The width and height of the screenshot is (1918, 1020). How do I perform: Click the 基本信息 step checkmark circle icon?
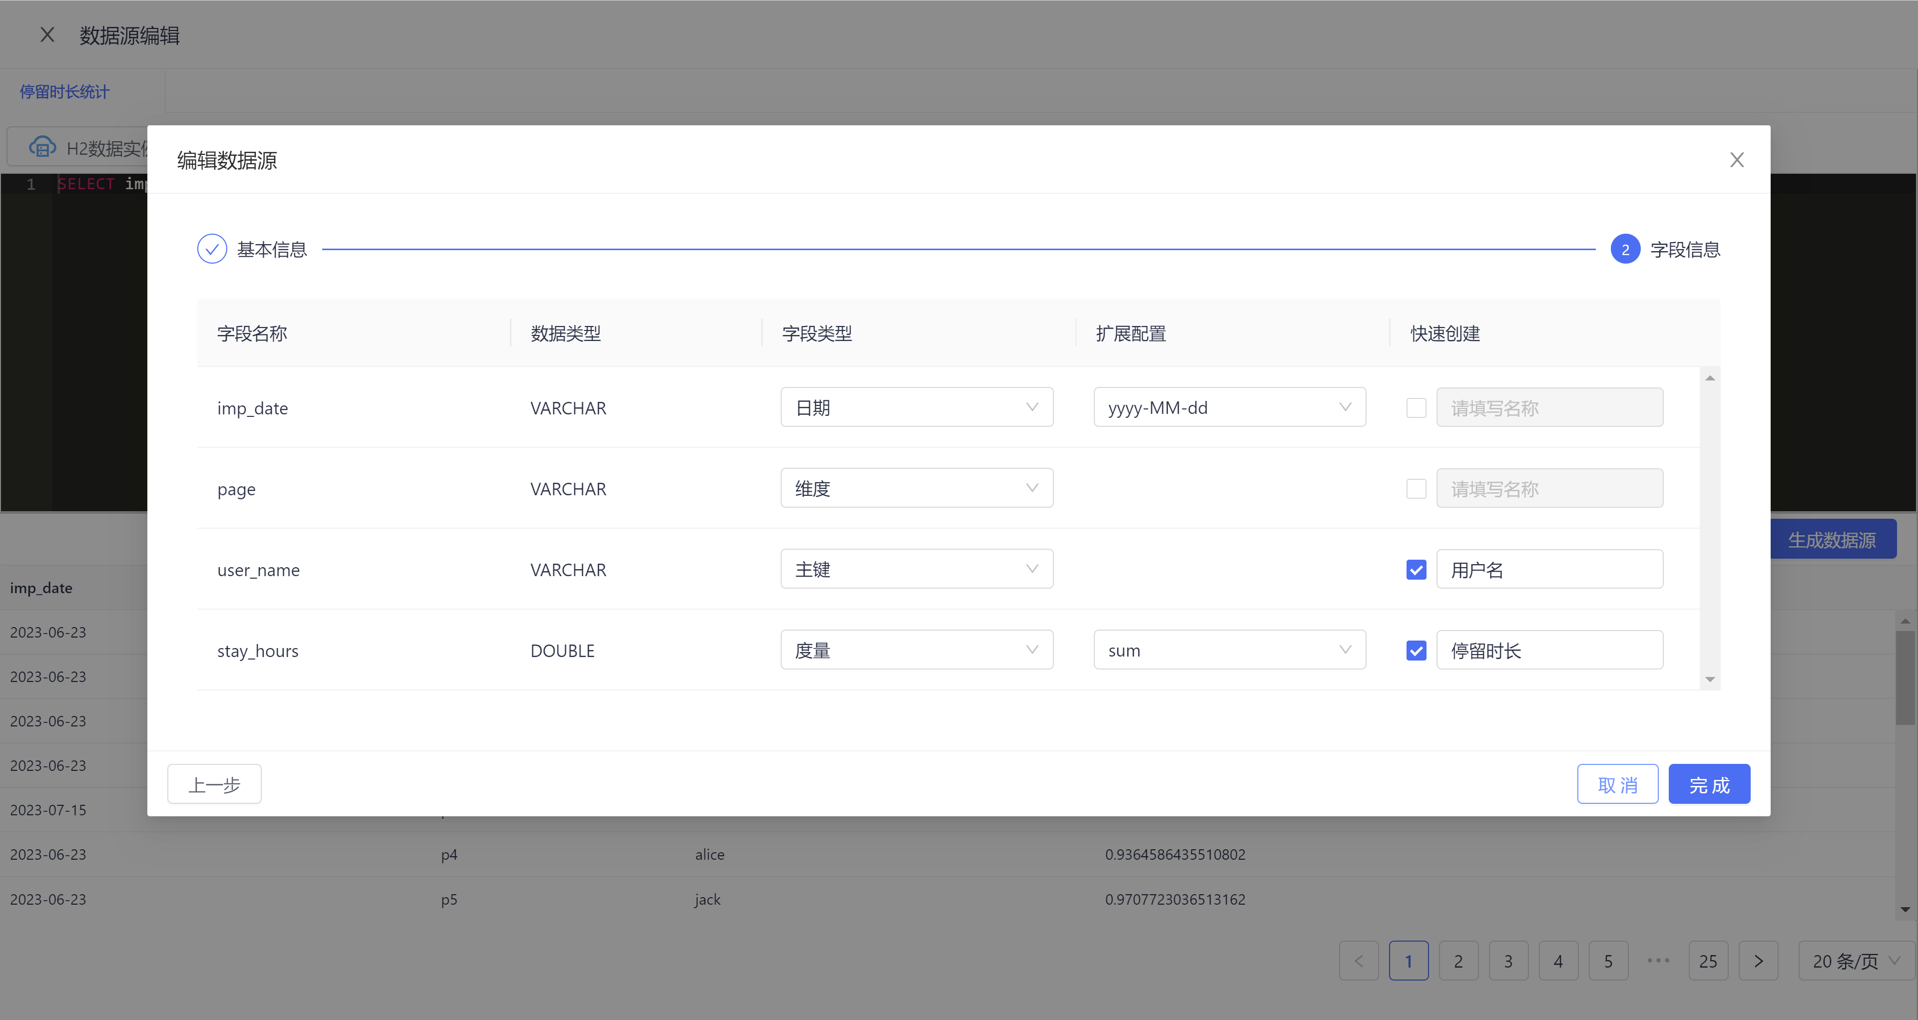tap(211, 249)
